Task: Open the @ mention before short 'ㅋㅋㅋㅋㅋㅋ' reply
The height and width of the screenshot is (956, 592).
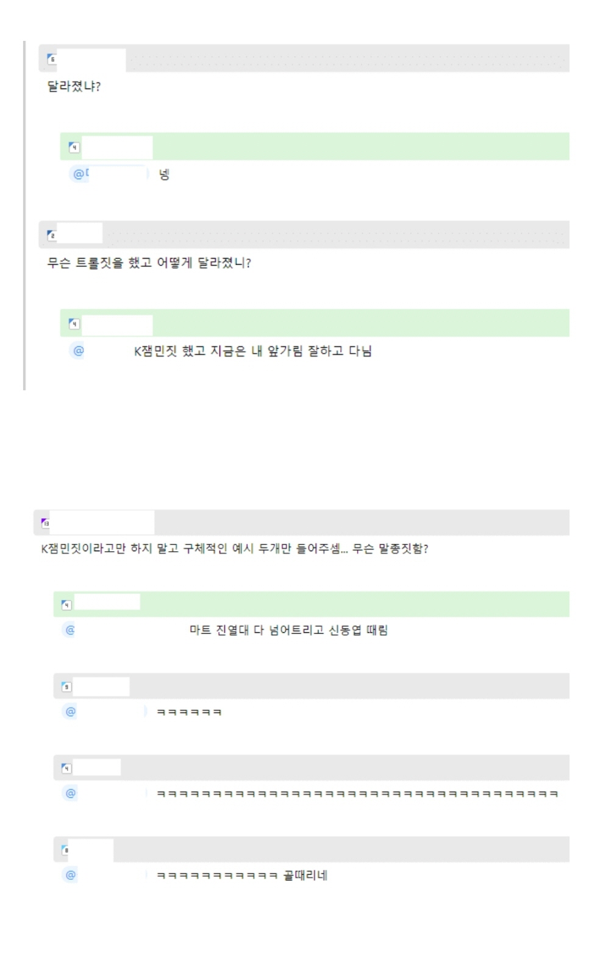Action: coord(71,712)
